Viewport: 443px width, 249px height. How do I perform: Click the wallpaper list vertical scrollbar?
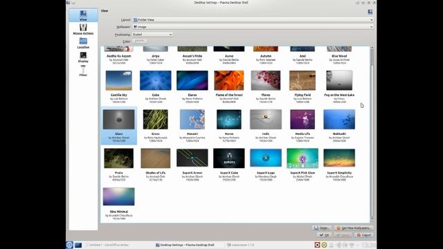point(372,133)
